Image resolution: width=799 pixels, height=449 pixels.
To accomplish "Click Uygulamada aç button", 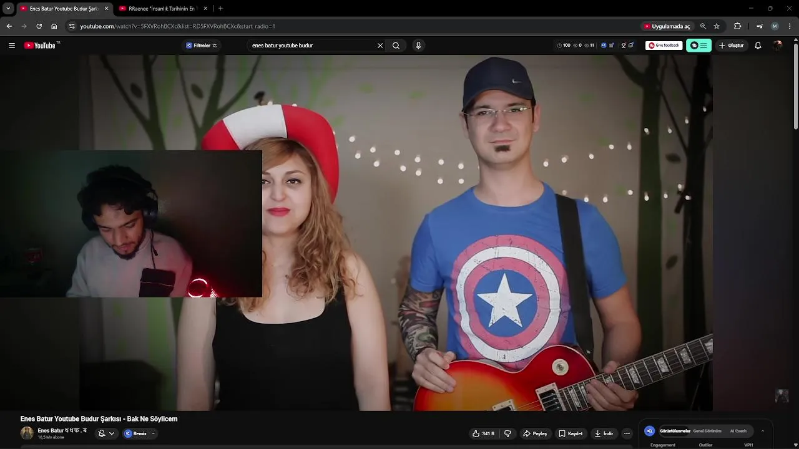I will click(667, 26).
